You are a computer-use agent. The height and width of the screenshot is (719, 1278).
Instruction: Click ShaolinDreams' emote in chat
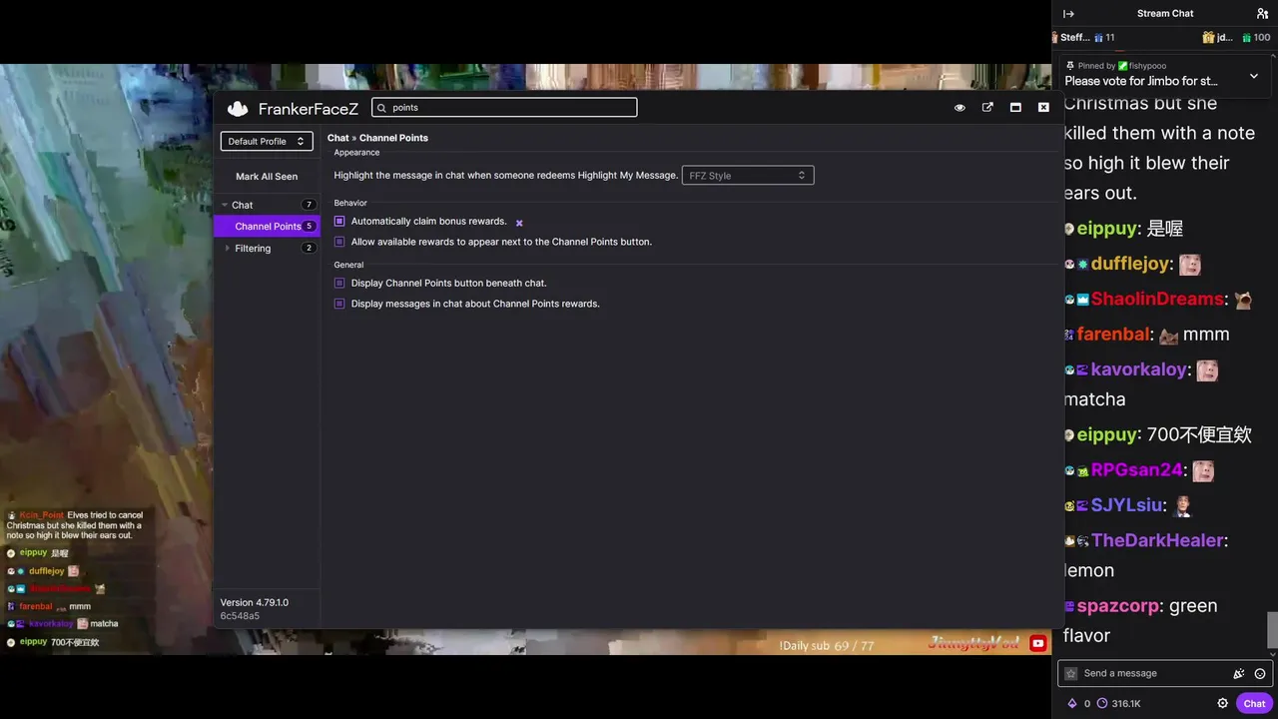tap(1243, 300)
